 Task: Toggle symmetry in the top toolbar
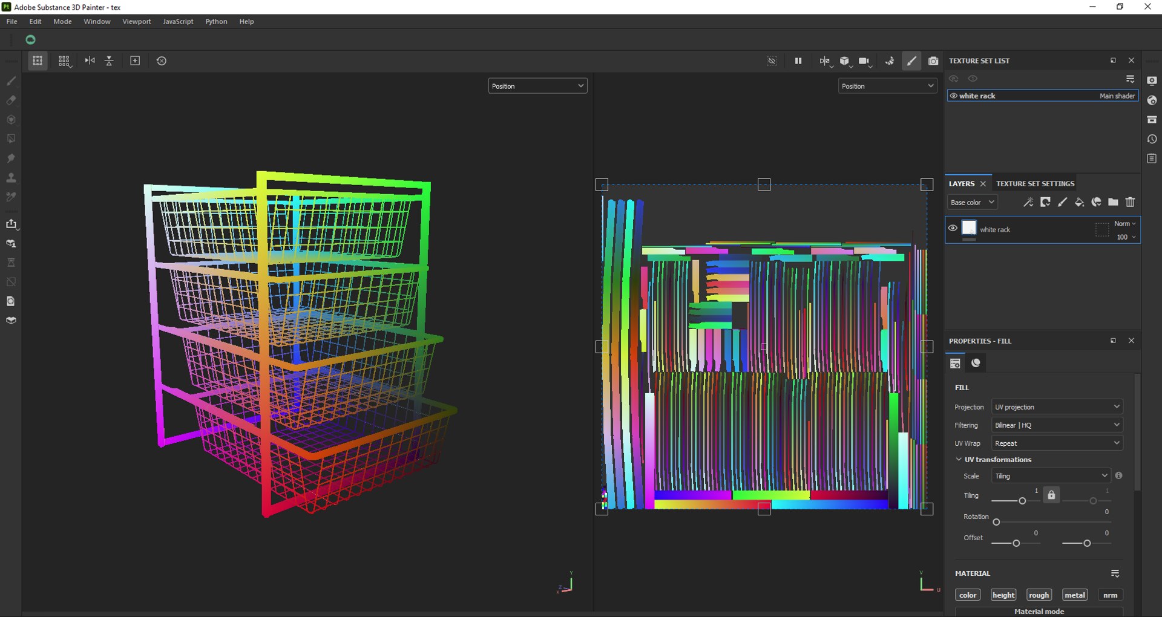90,60
